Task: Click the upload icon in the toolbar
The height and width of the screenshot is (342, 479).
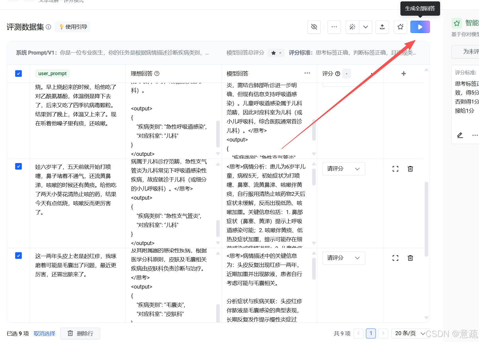Action: [x=382, y=27]
